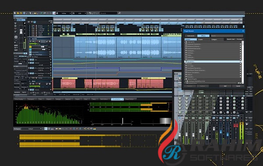This screenshot has width=263, height=166.
Task: Collapse the Internal FX folder
Action: click(x=185, y=42)
